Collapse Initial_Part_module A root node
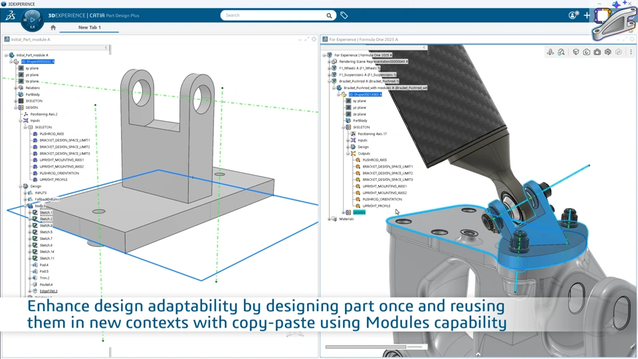638x359 pixels. coord(6,55)
